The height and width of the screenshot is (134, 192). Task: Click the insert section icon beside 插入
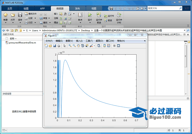pos(61,14)
